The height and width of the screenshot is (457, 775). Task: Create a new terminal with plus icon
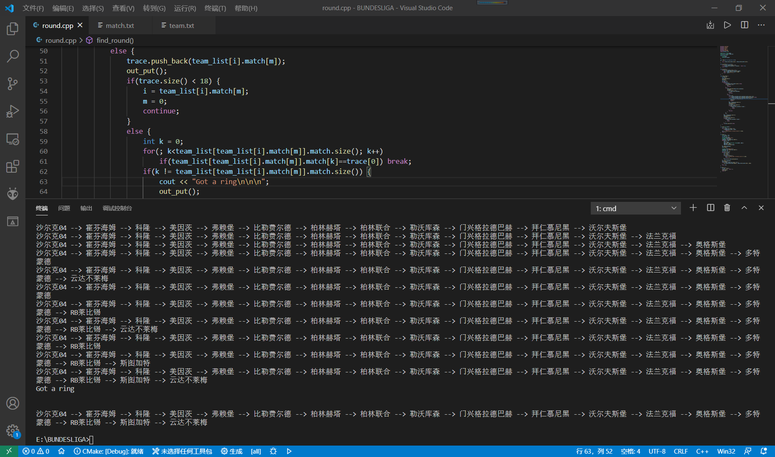[x=693, y=208]
